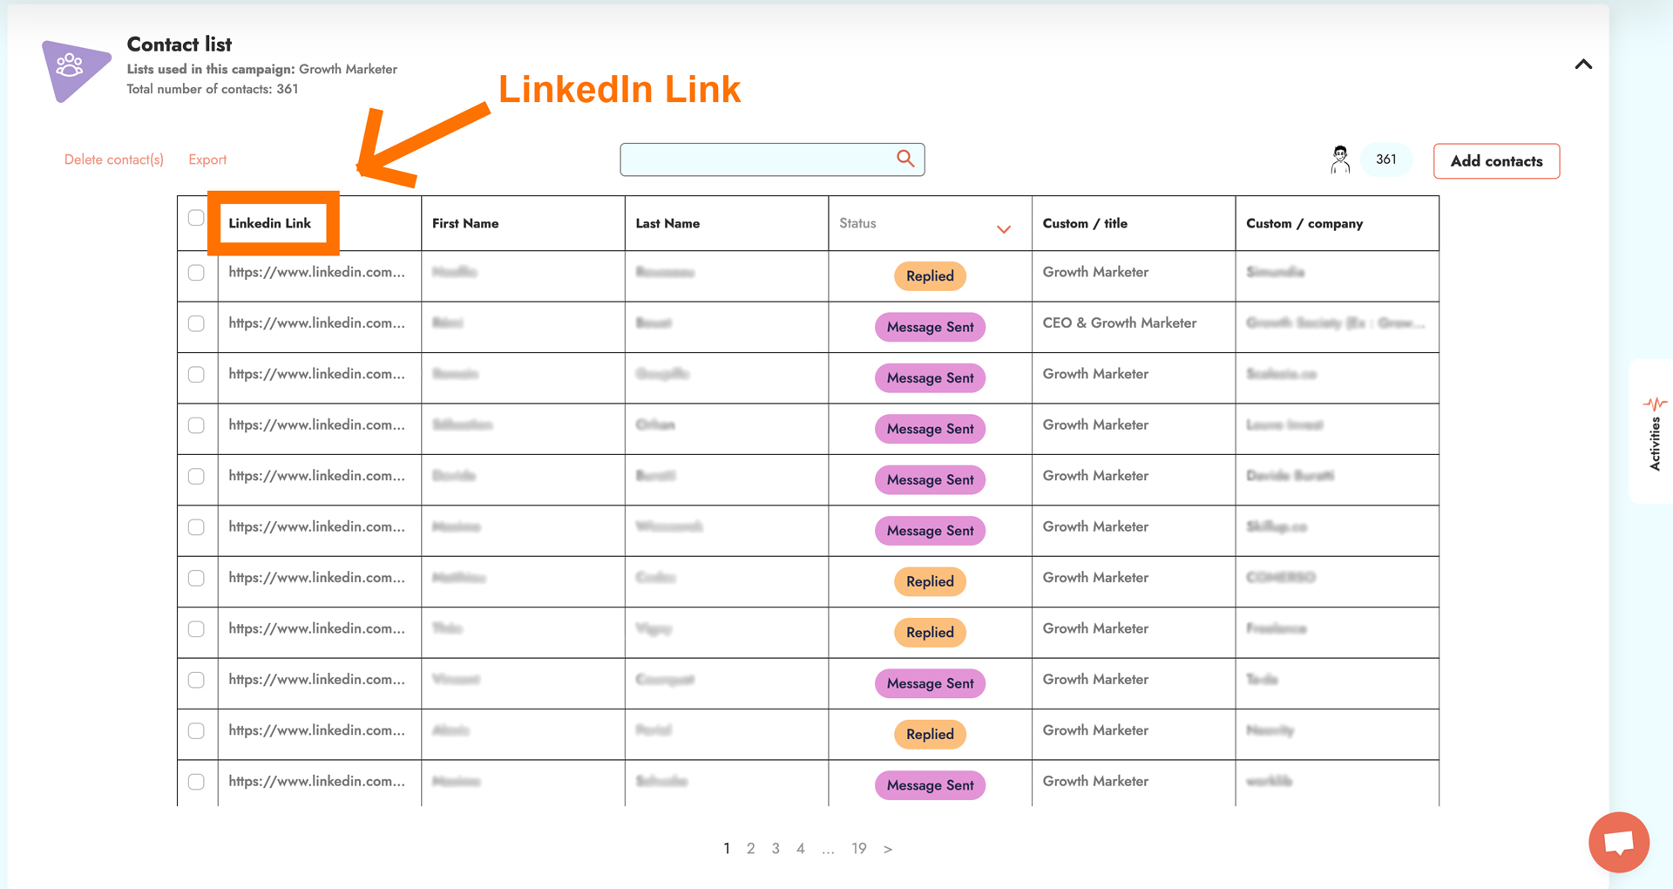Tick the checkbox for the Skillup.co row
Screen dimensions: 1673x889
click(196, 527)
